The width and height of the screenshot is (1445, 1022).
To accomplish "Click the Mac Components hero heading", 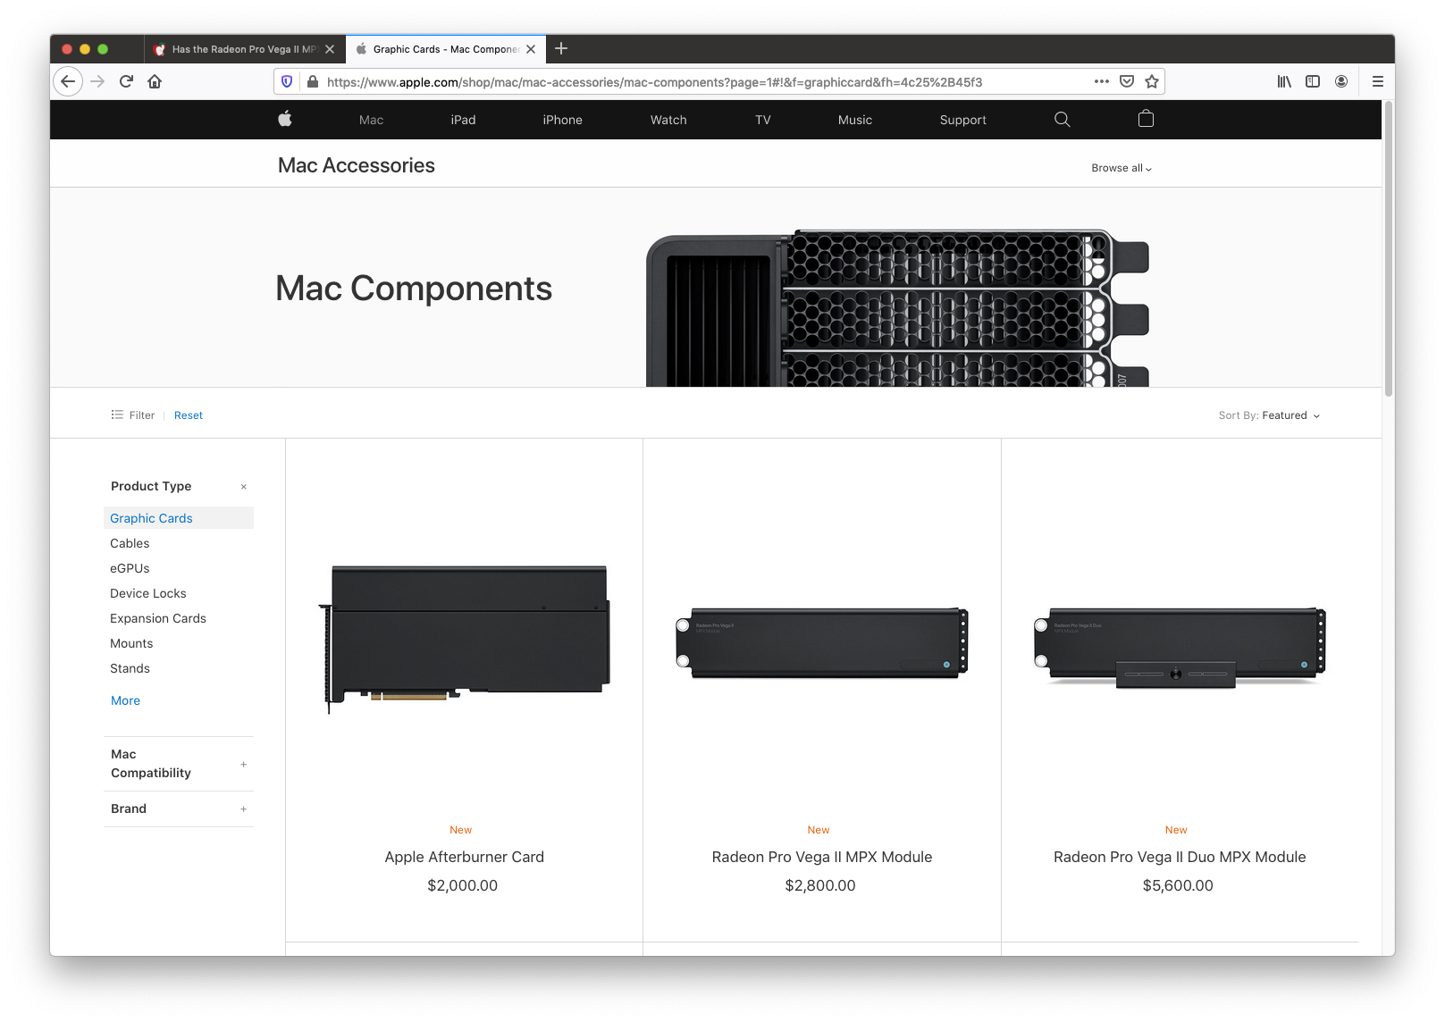I will click(414, 289).
